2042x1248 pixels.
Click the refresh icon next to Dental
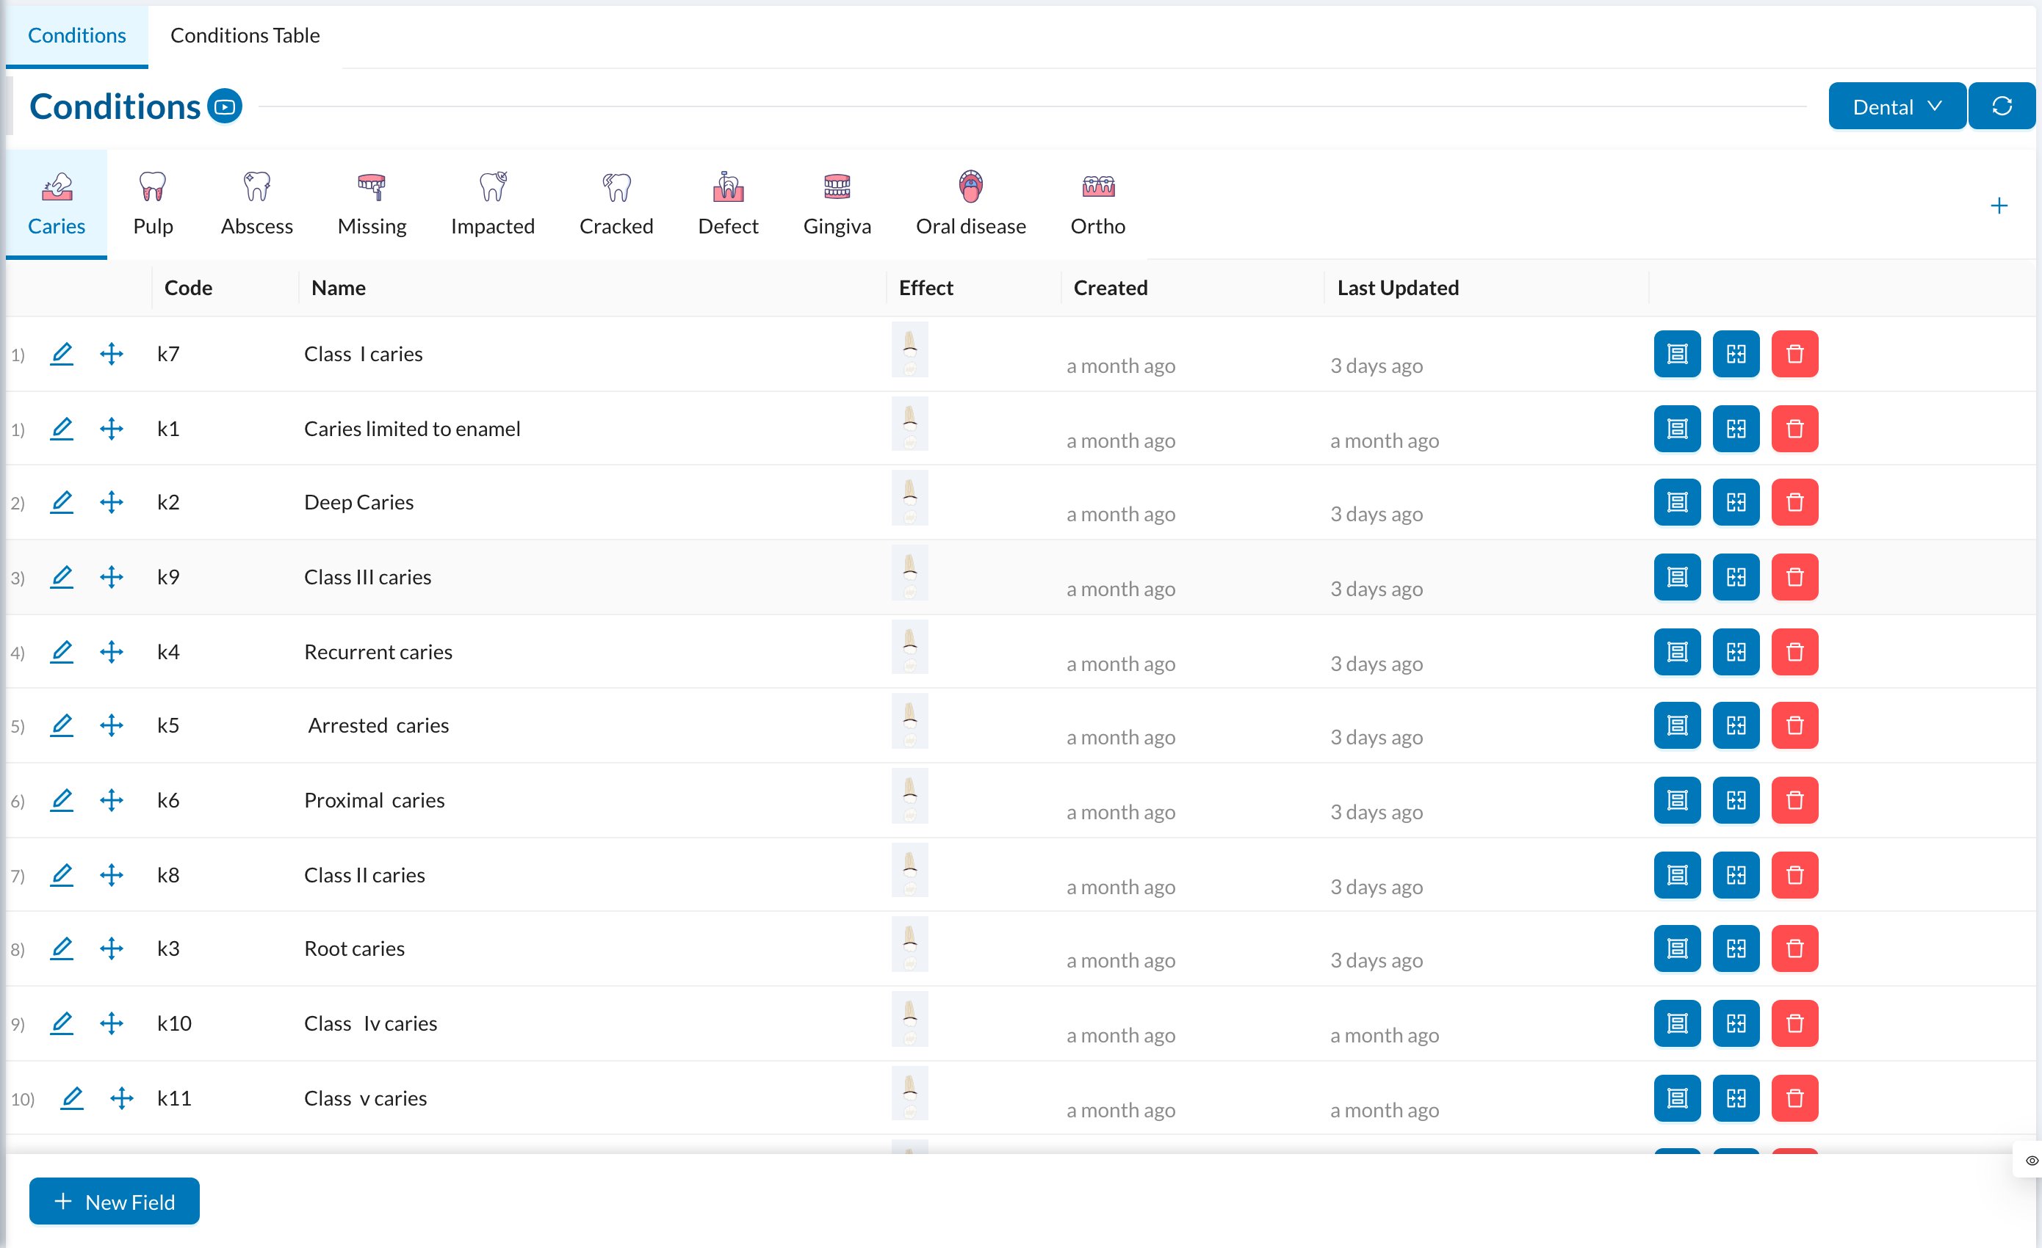[2002, 106]
